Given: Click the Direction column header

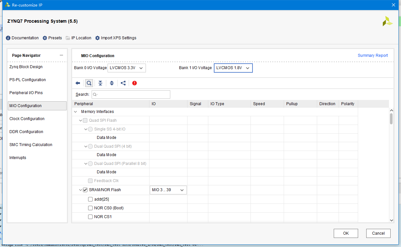Looking at the screenshot, I should click(x=328, y=104).
